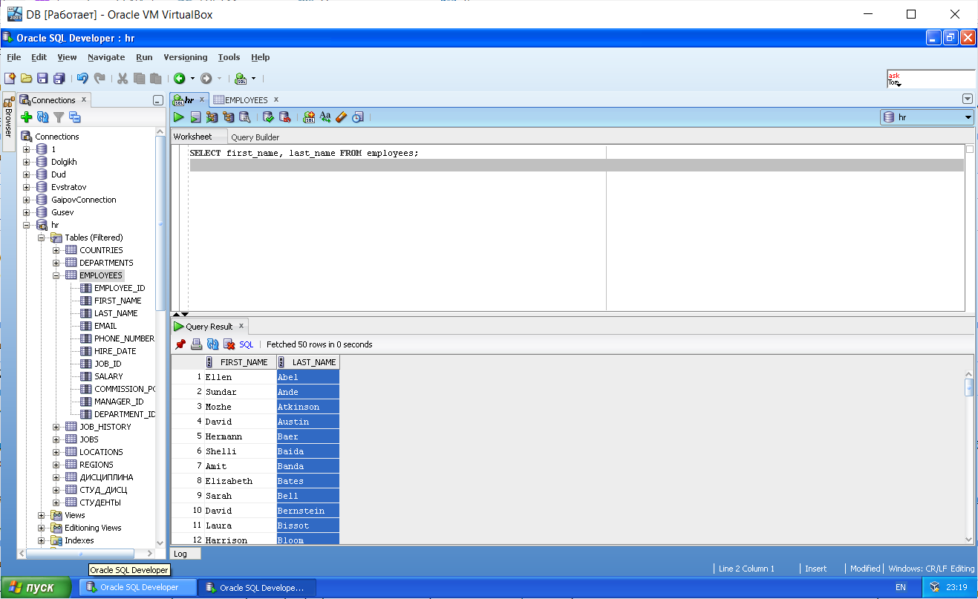
Task: Apply filter in Connections panel
Action: (x=59, y=117)
